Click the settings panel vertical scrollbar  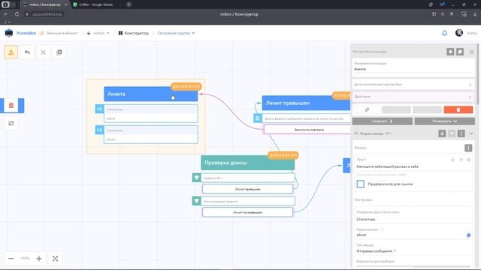pos(477,73)
